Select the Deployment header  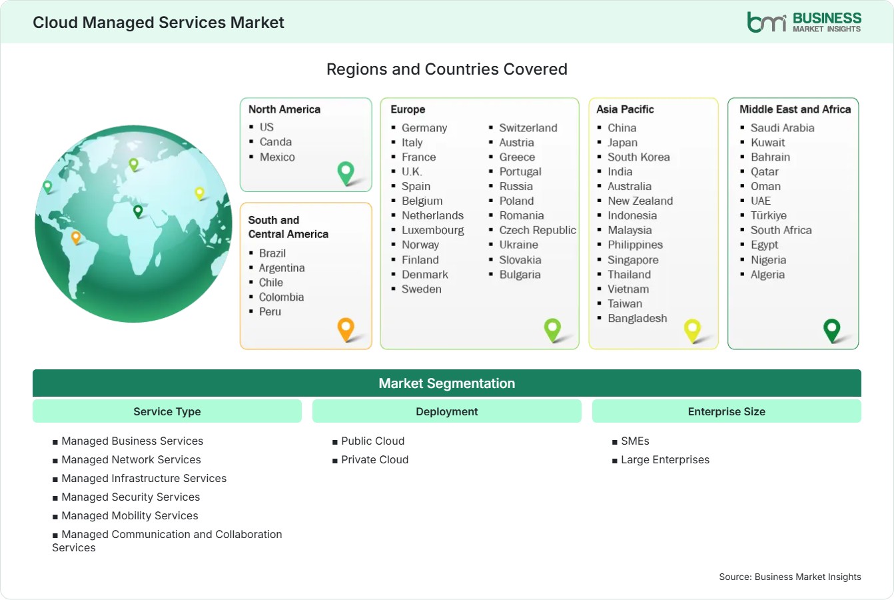coord(447,411)
